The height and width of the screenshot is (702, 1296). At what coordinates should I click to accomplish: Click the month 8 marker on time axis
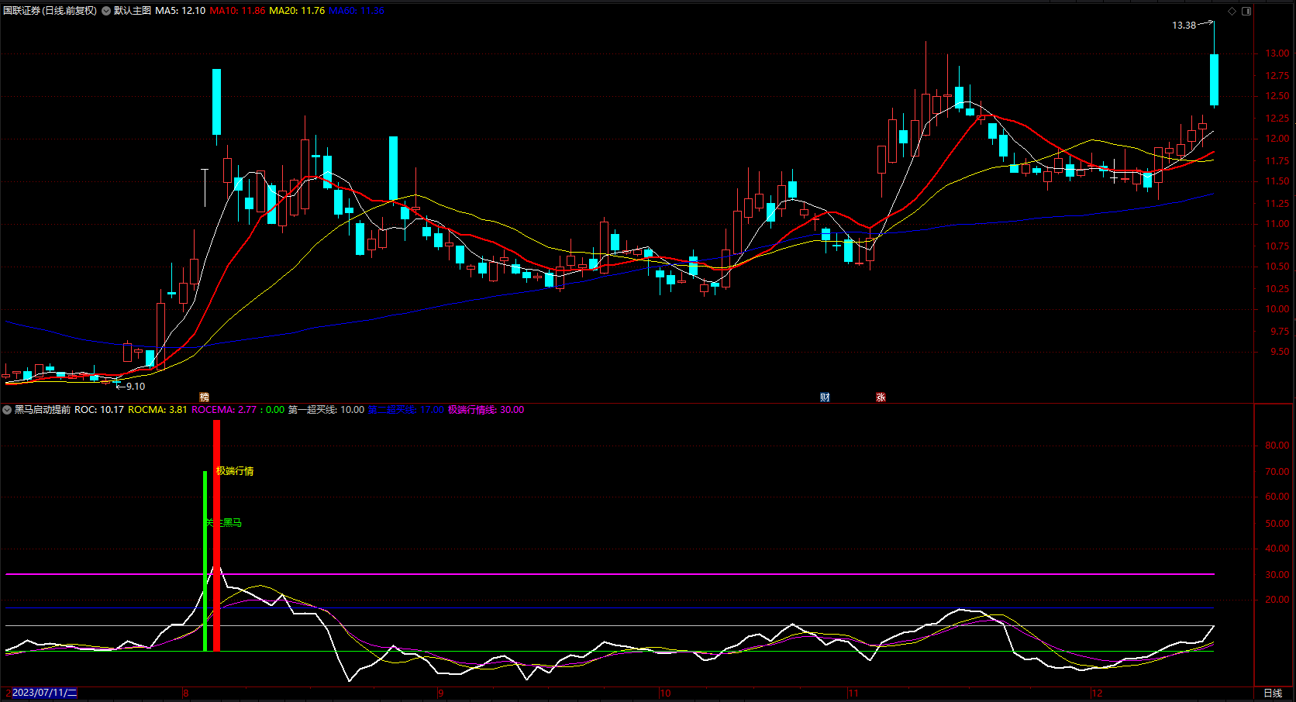[x=186, y=693]
